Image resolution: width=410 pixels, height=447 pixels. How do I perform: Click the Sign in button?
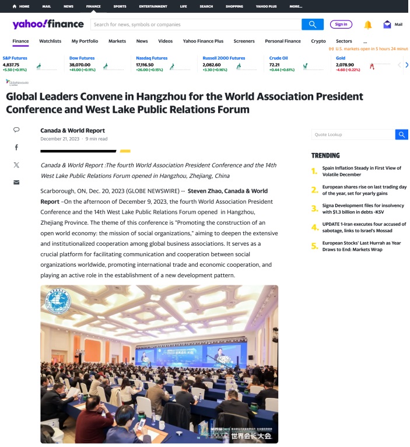click(x=341, y=25)
